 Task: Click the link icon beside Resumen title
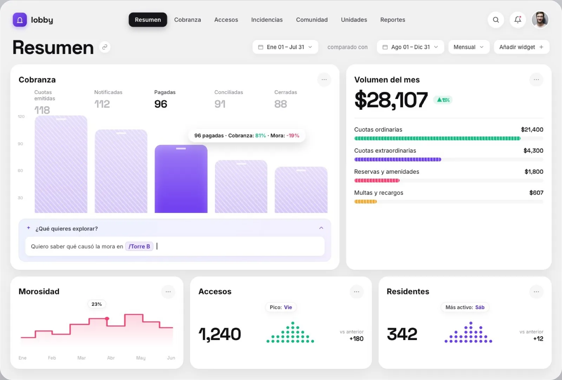pos(105,47)
